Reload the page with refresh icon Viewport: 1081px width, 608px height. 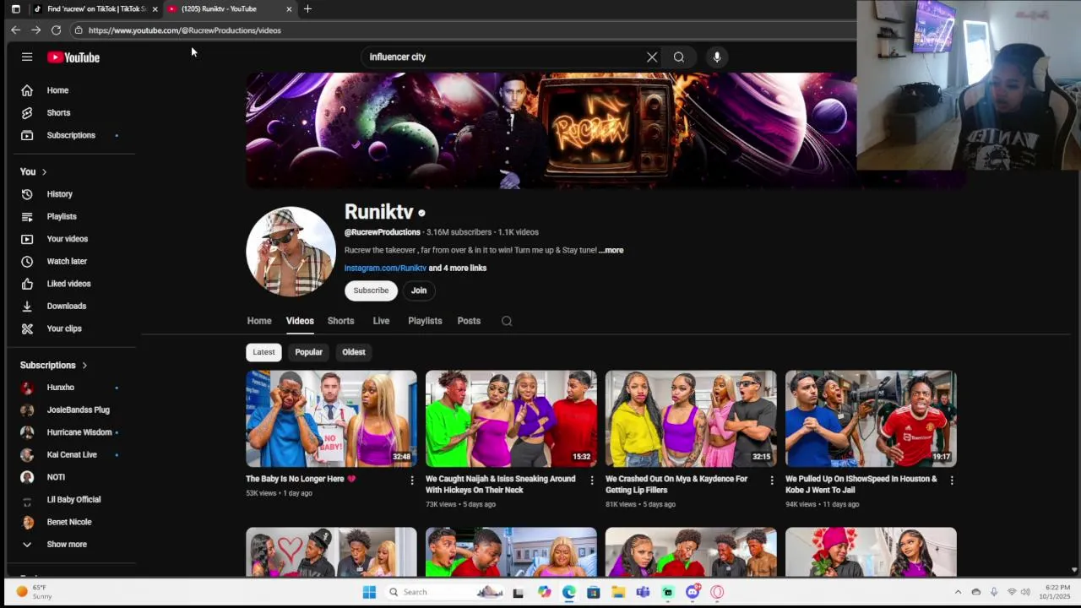point(56,30)
